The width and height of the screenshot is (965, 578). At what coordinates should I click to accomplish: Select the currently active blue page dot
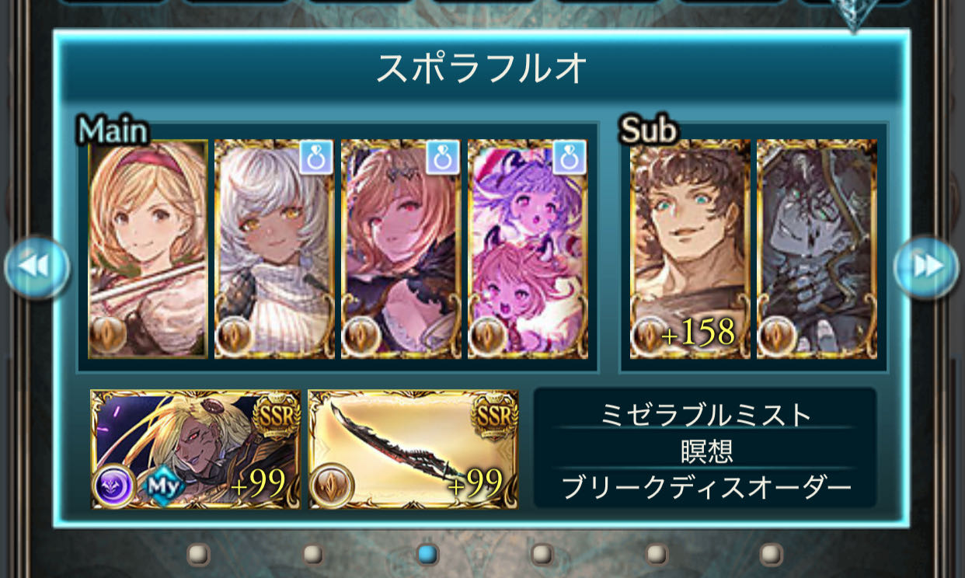point(427,553)
